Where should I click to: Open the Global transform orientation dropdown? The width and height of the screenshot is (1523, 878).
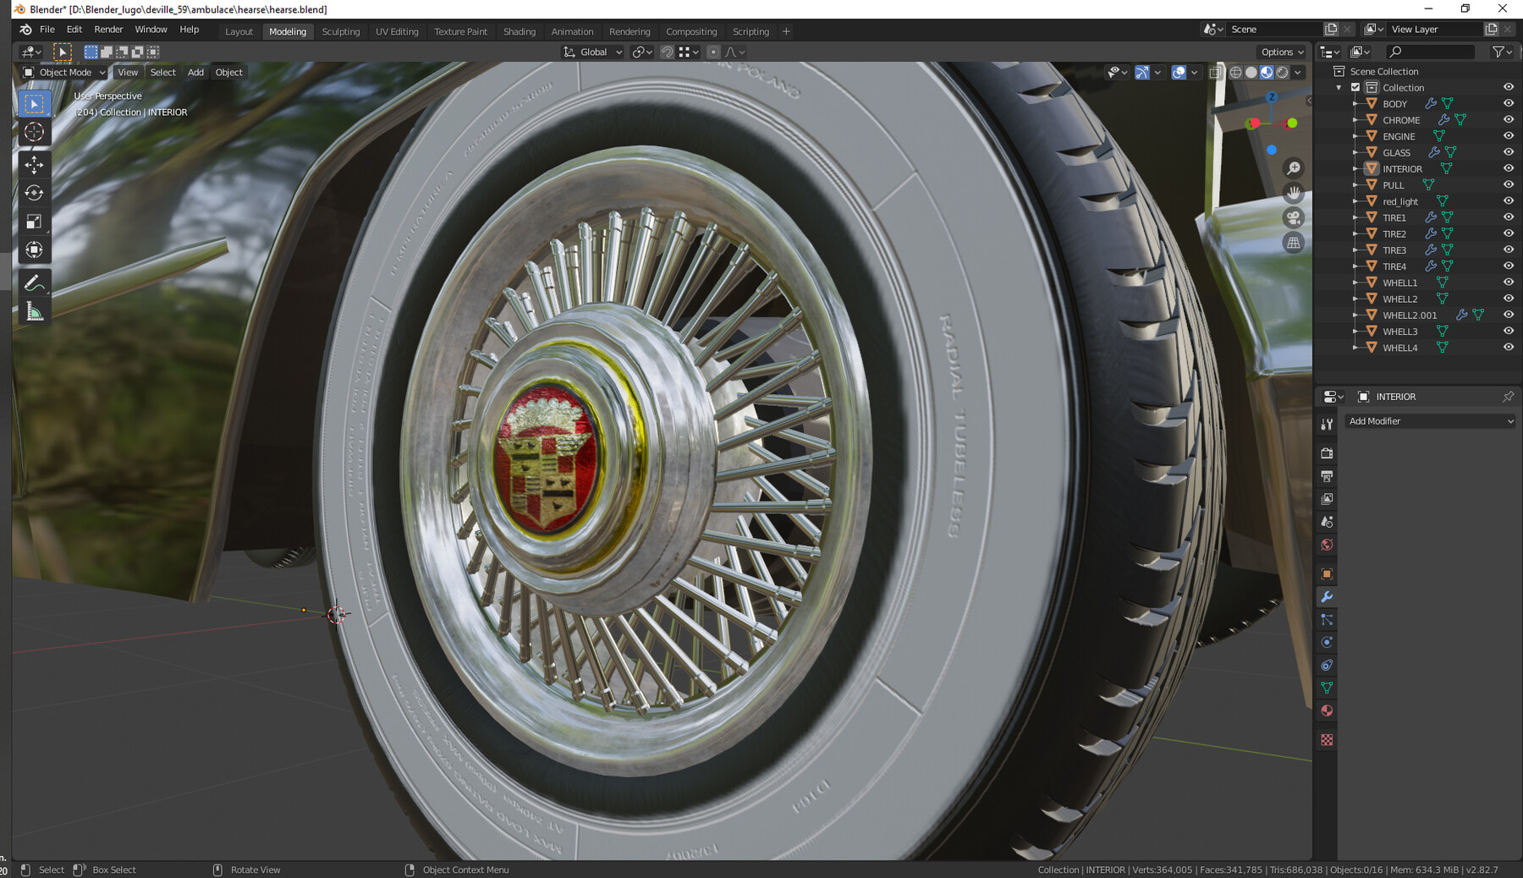click(x=593, y=52)
